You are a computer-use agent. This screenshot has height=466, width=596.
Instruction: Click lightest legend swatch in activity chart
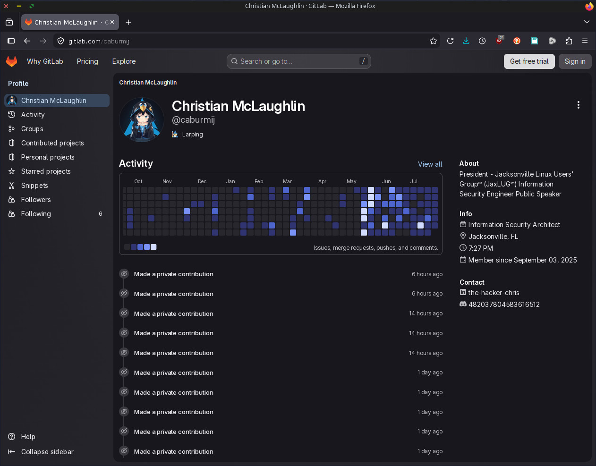[153, 247]
